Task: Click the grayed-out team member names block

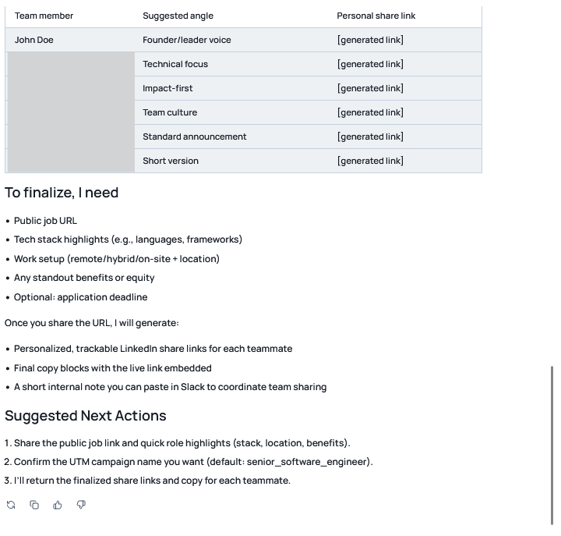Action: pyautogui.click(x=71, y=112)
